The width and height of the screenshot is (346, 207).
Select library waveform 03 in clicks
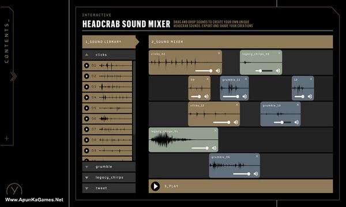tap(115, 87)
